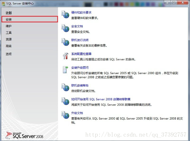Open the 安全文档 link
The image size is (190, 141).
(77, 26)
